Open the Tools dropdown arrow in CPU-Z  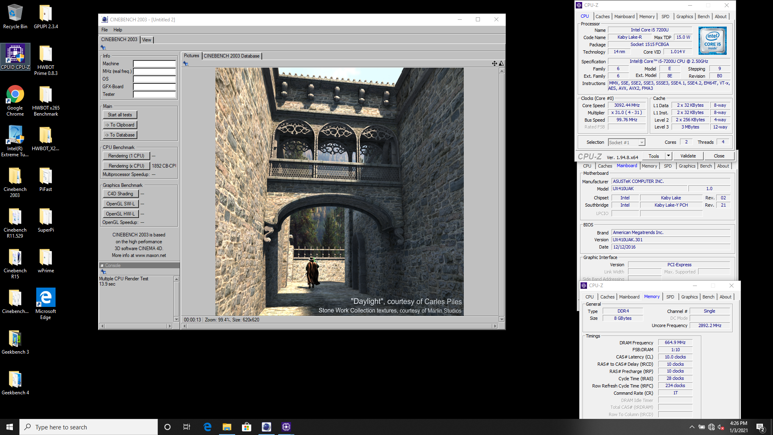pyautogui.click(x=668, y=156)
